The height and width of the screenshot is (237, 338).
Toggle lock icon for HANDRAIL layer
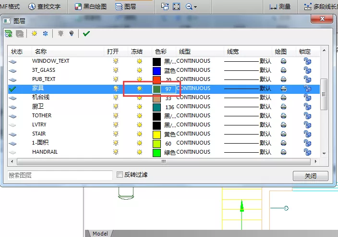coord(307,152)
